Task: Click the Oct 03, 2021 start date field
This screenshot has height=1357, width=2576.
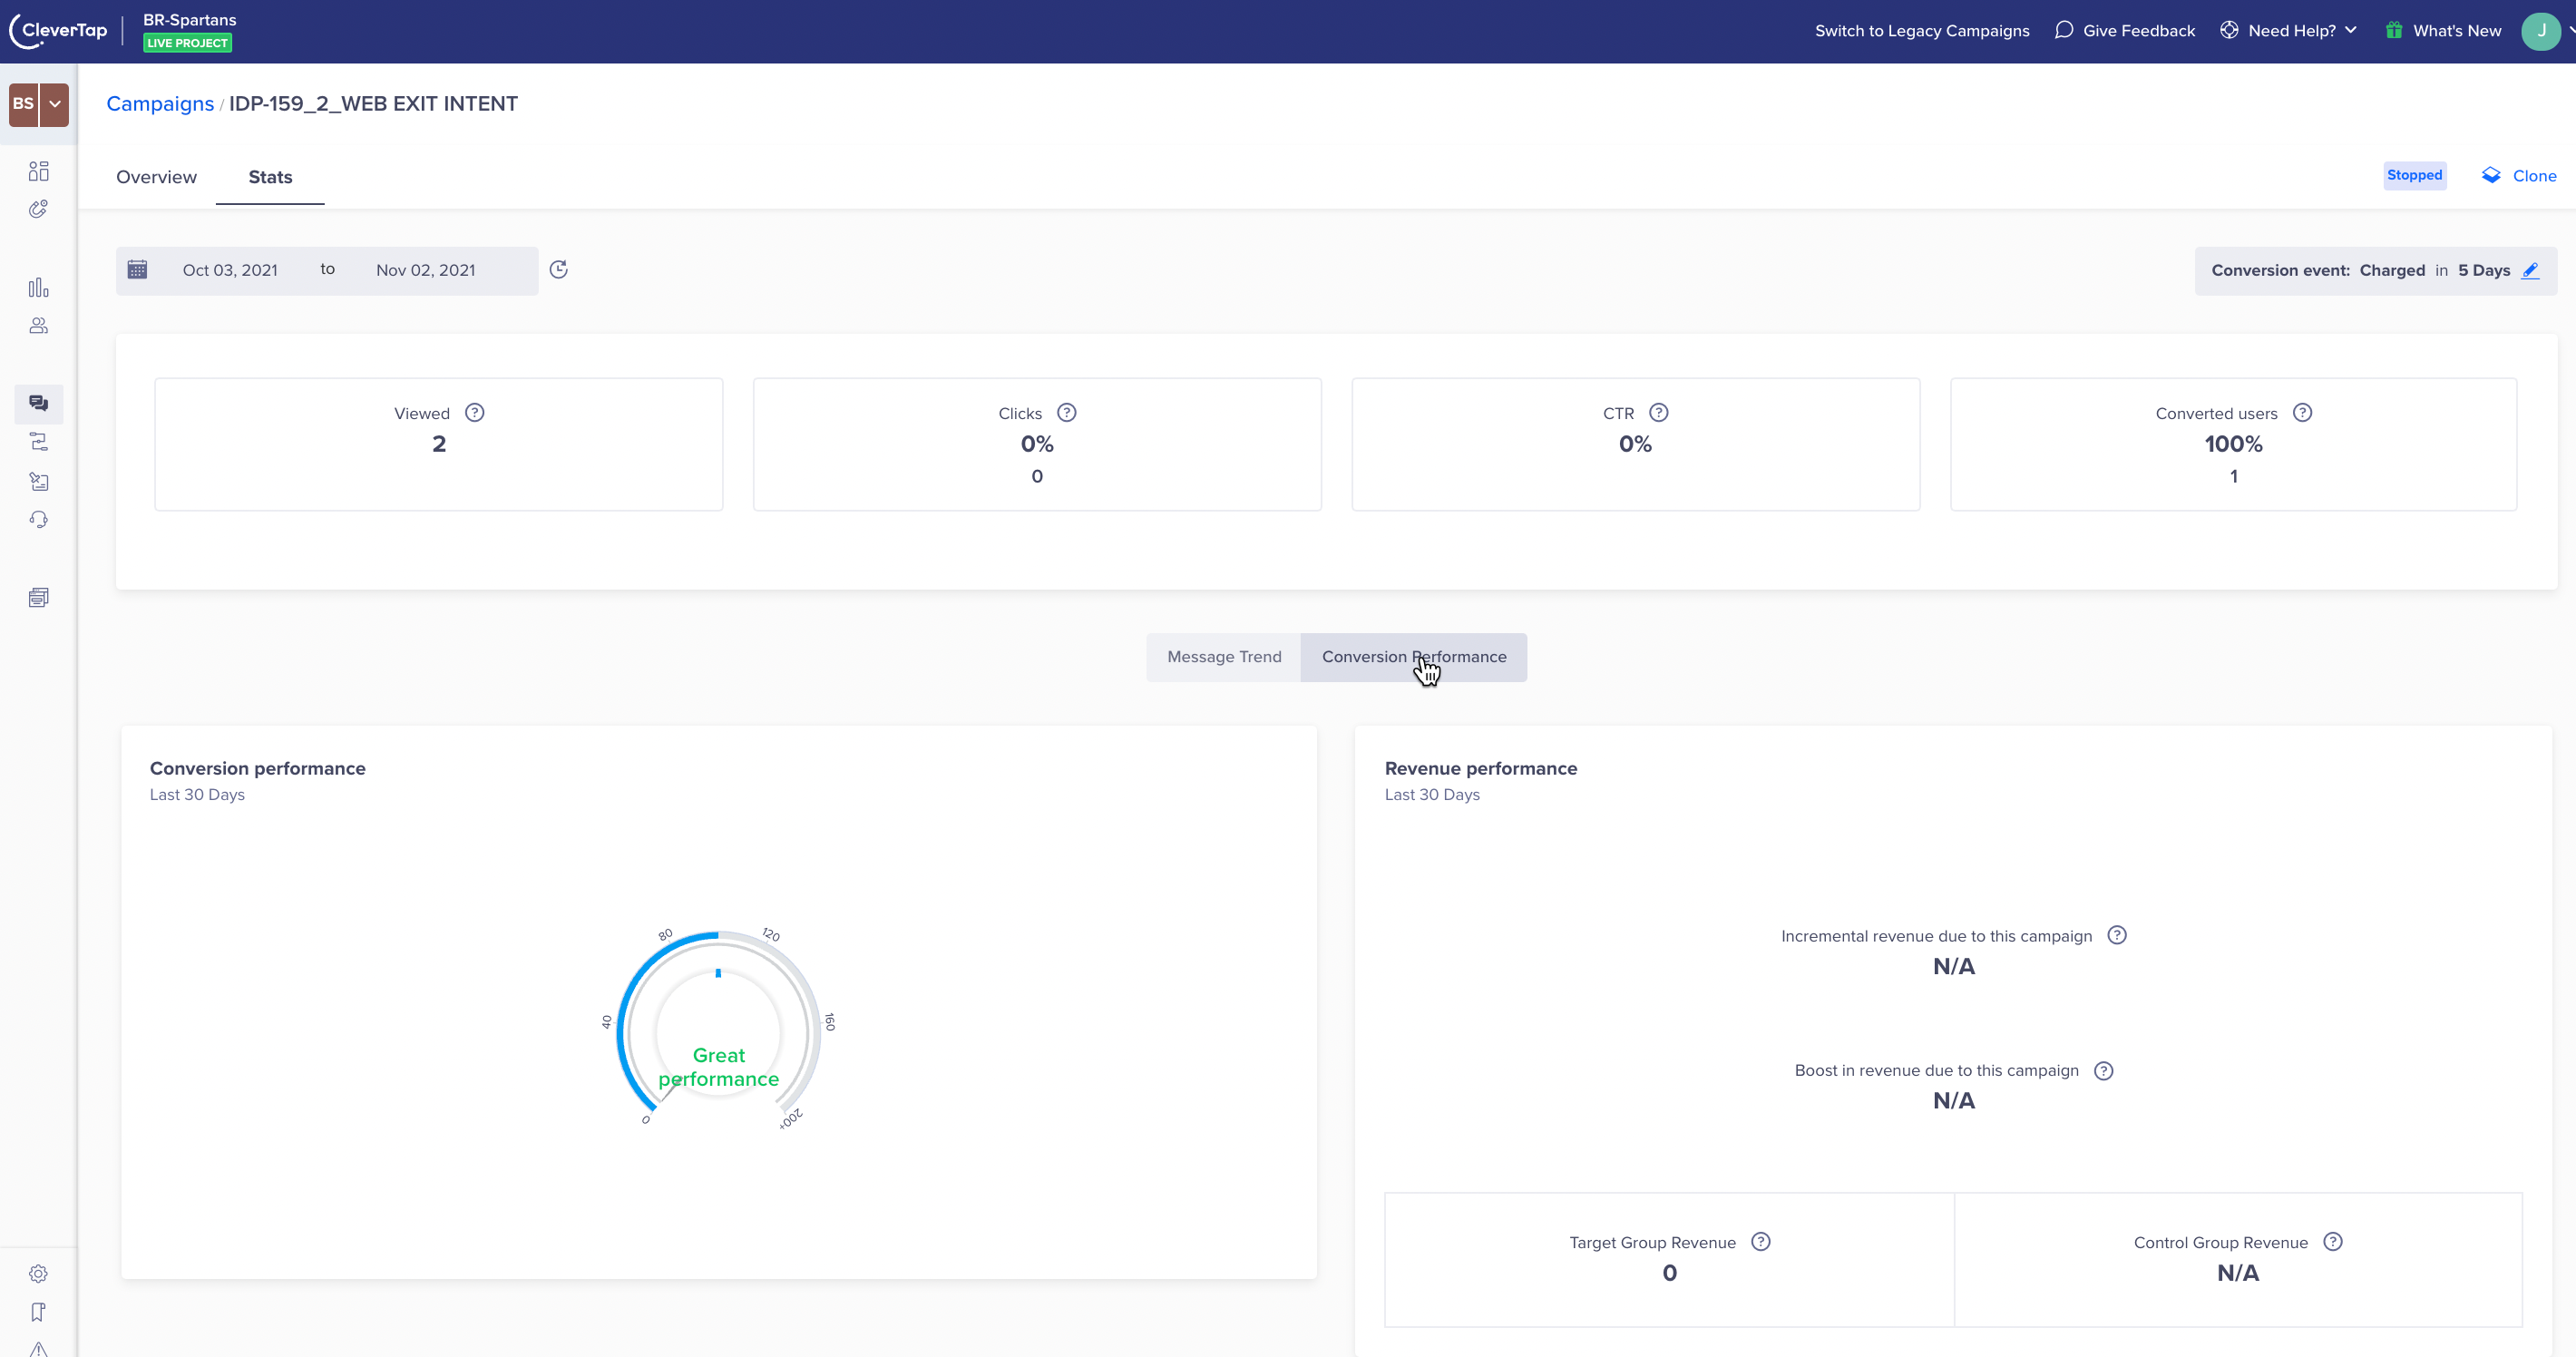Action: 230,270
